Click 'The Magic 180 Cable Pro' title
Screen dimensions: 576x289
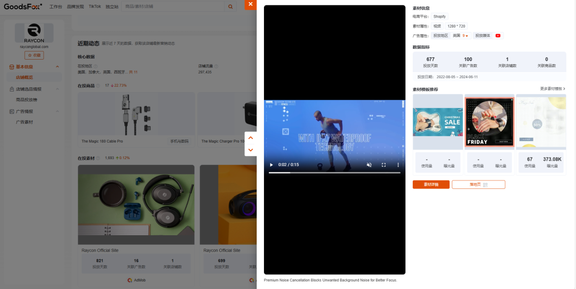tap(102, 141)
